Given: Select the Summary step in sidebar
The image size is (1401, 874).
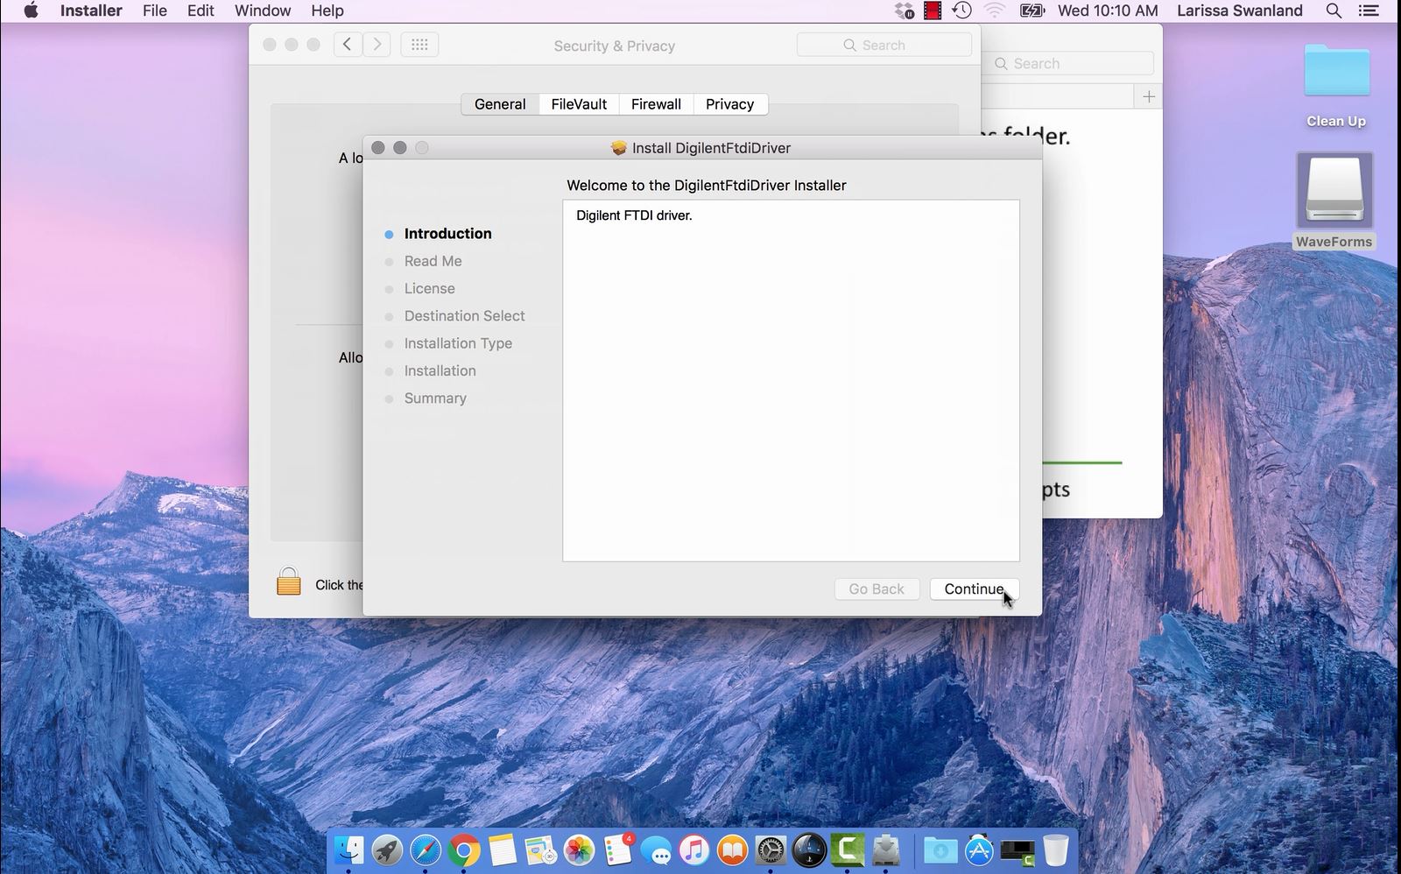Looking at the screenshot, I should pos(435,398).
